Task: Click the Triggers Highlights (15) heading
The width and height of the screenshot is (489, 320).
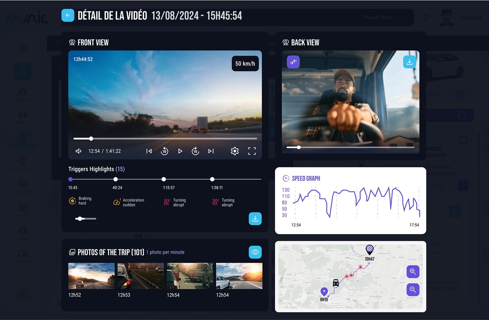Action: [x=97, y=169]
